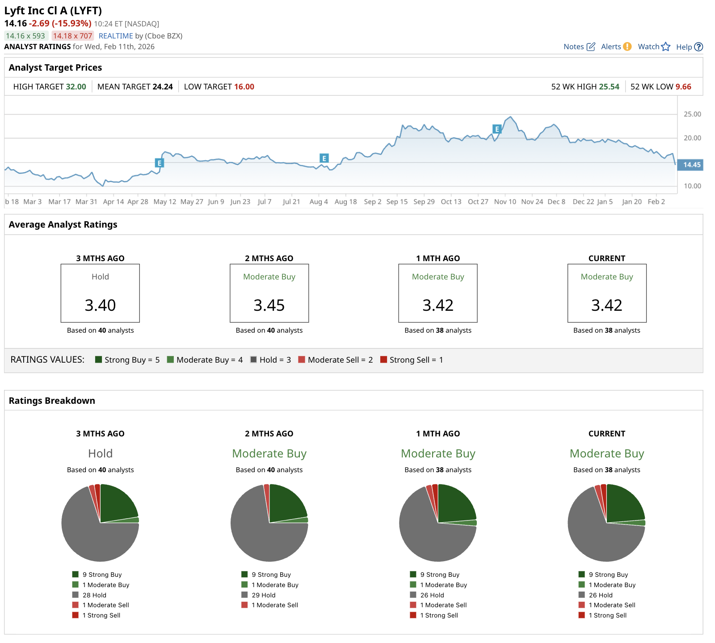This screenshot has width=715, height=643.
Task: Click the May earnings E marker
Action: tap(160, 163)
